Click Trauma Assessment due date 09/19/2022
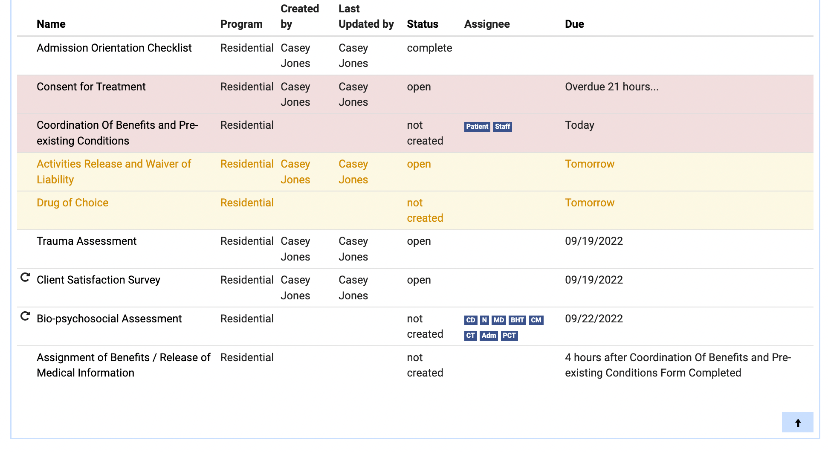This screenshot has height=452, width=828. point(594,241)
